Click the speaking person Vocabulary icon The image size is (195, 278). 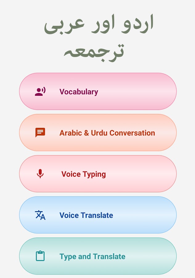coord(40,91)
